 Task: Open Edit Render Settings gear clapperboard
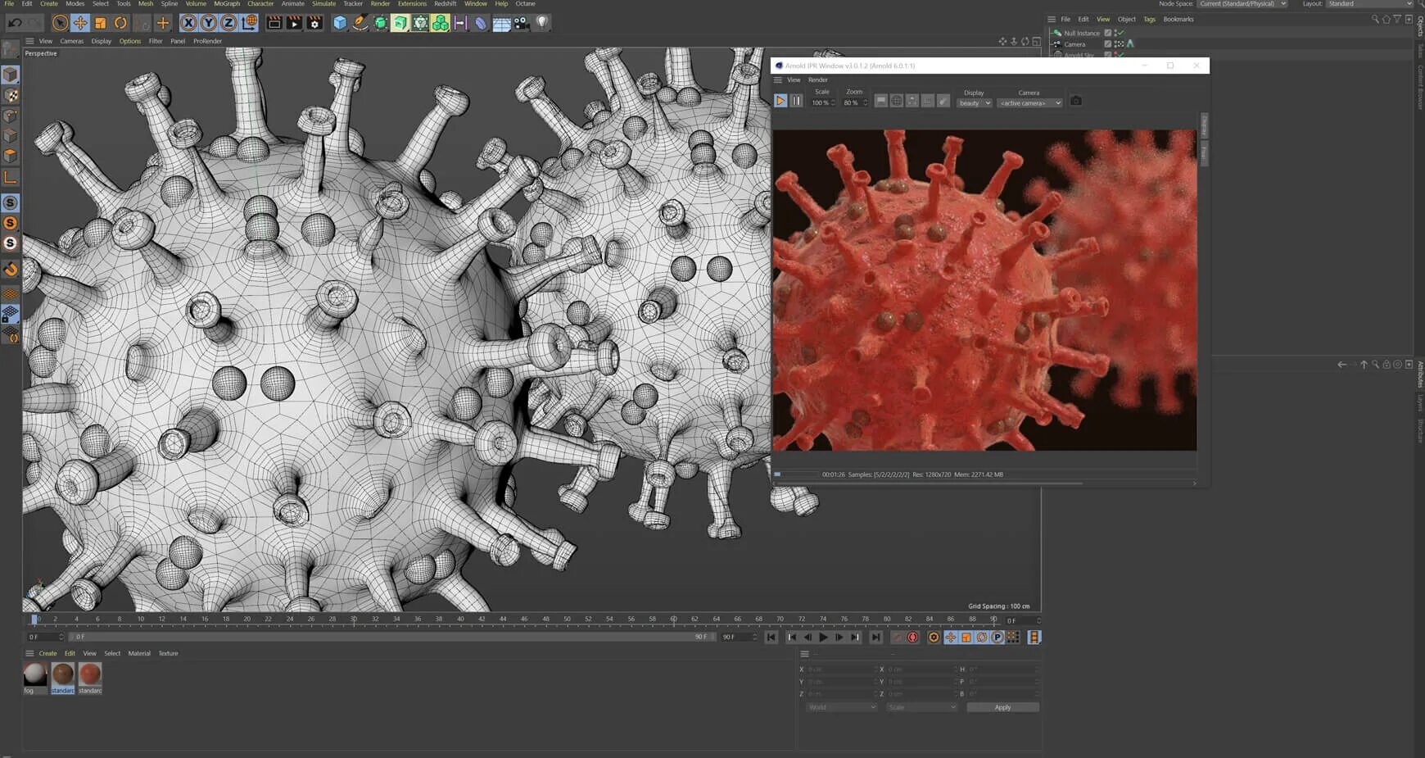[314, 23]
